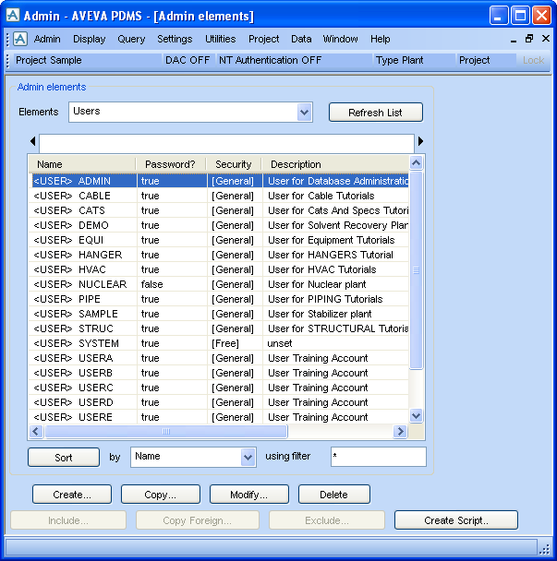Select the EQUI user row
This screenshot has width=557, height=561.
(219, 240)
